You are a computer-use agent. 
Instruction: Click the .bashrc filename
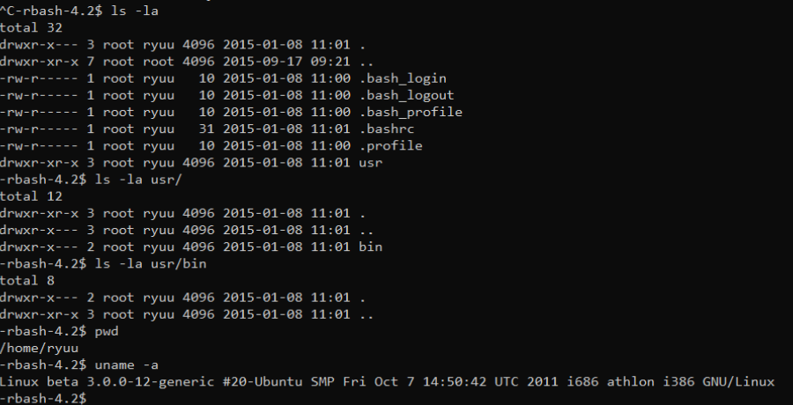(387, 129)
